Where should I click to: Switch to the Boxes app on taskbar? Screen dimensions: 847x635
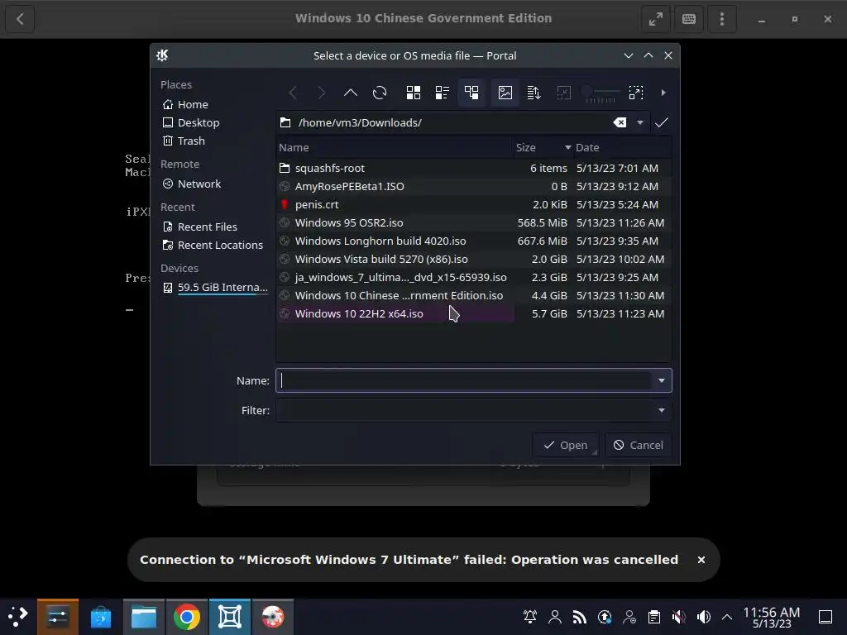coord(230,617)
